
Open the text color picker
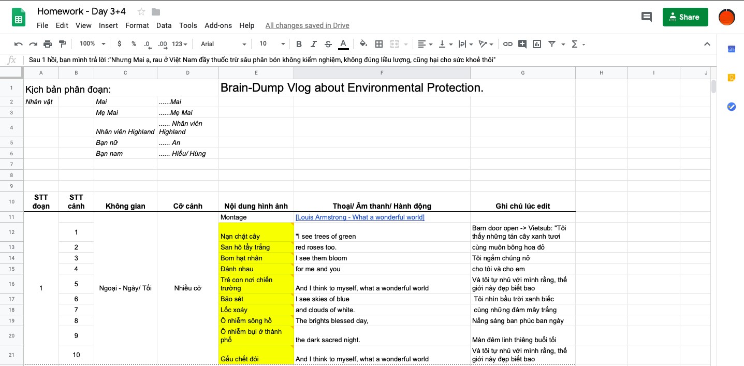point(343,44)
